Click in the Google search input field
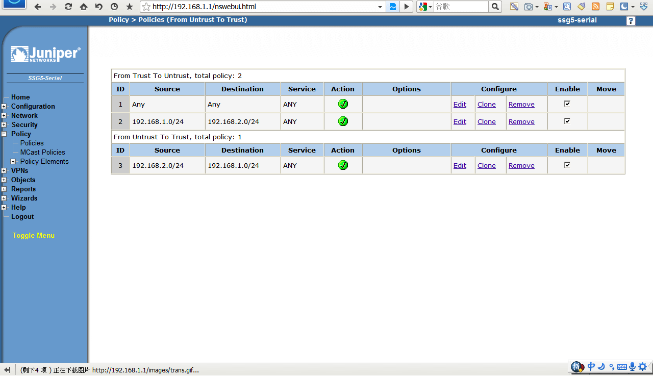Image resolution: width=653 pixels, height=376 pixels. point(460,7)
